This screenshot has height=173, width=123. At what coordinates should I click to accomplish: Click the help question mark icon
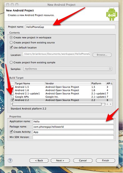coord(10,160)
